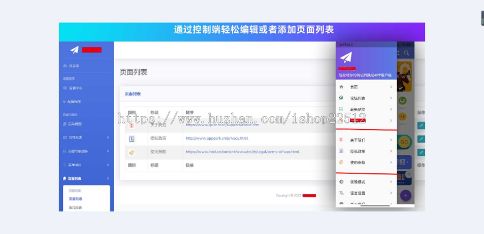
Task: Tap the 首页 home icon in the phone drawer
Action: (341, 87)
